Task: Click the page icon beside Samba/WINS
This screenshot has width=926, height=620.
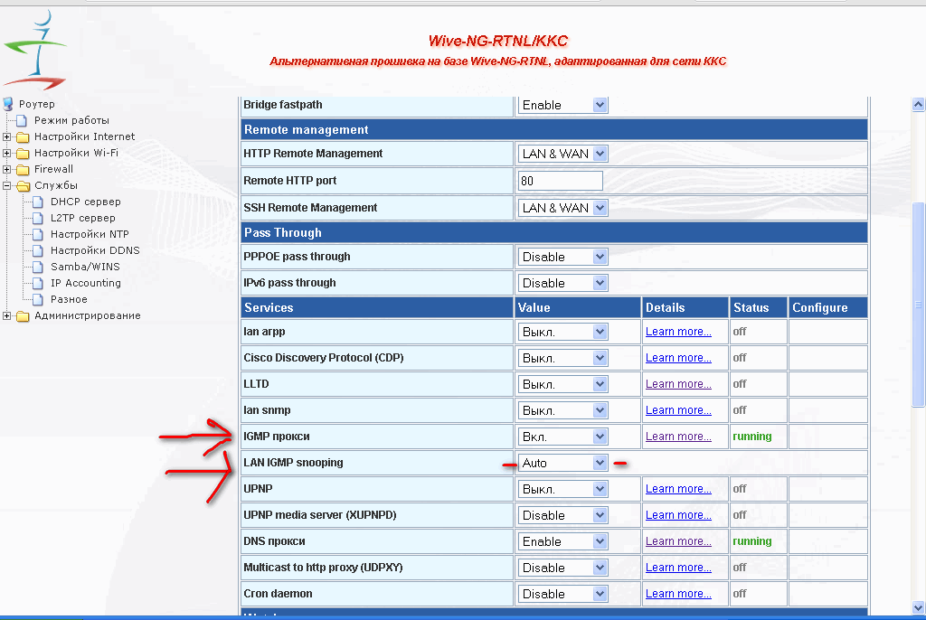Action: point(38,267)
